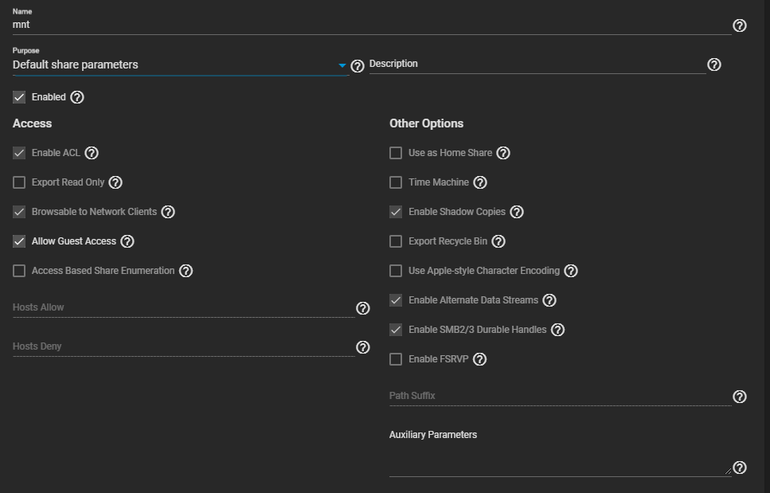
Task: Enable Access Based Share Enumeration
Action: 19,271
